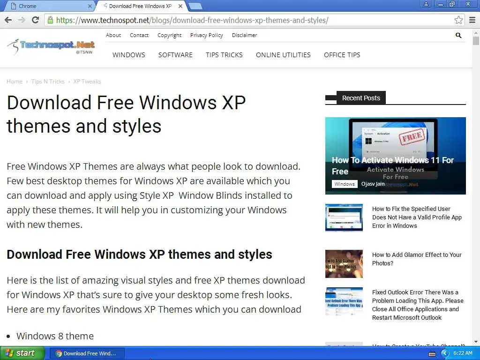Viewport: 480px width, 360px height.
Task: Click the secure padlock icon in address bar
Action: click(50, 20)
